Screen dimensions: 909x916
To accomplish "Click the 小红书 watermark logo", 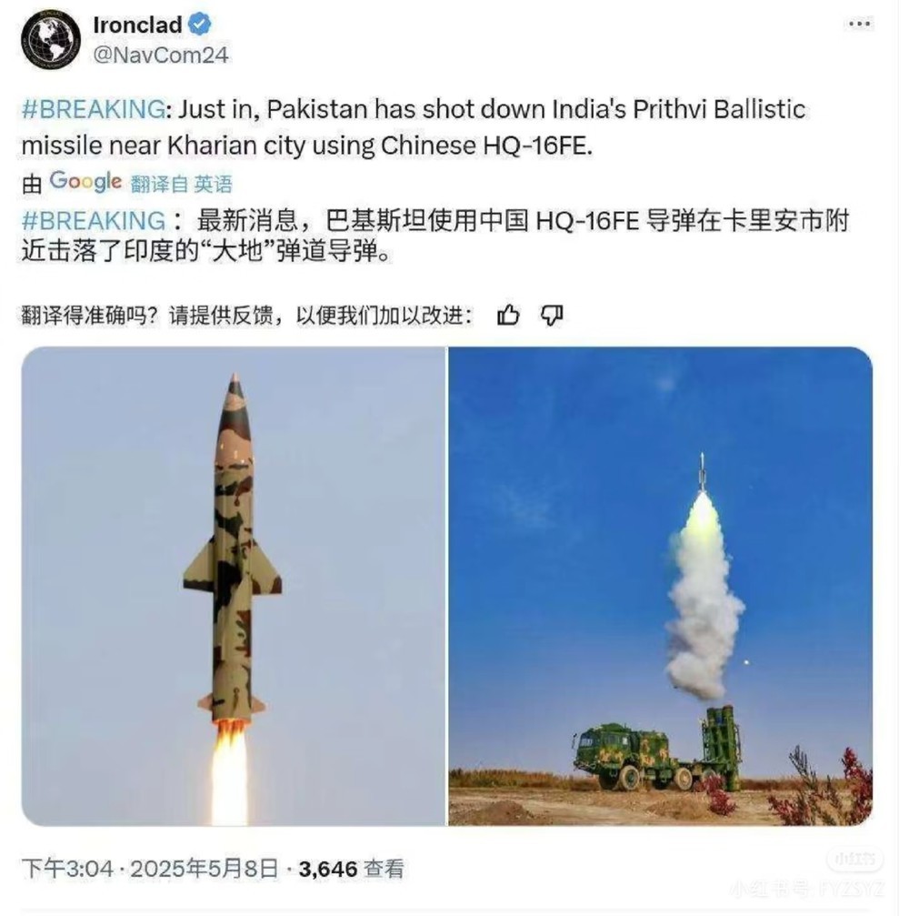I will click(854, 859).
